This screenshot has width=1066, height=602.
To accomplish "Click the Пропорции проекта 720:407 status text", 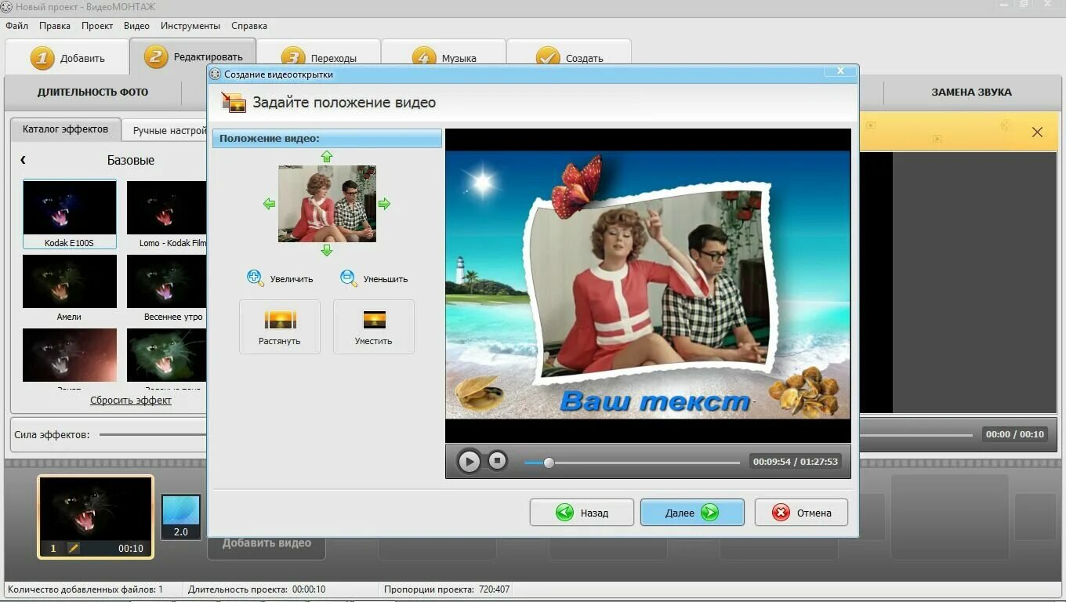I will pyautogui.click(x=447, y=589).
